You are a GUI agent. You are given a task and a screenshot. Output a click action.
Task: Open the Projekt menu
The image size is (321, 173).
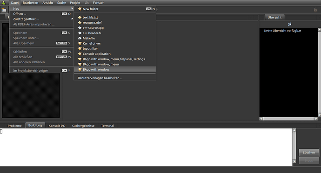[x=75, y=3]
